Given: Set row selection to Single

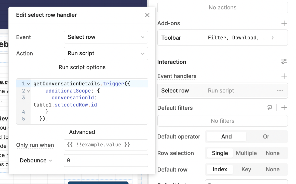Looking at the screenshot, I should pyautogui.click(x=220, y=153).
